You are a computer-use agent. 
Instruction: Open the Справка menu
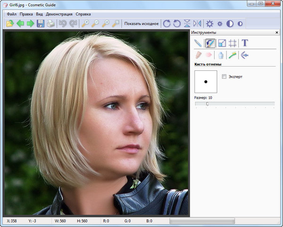coord(83,14)
